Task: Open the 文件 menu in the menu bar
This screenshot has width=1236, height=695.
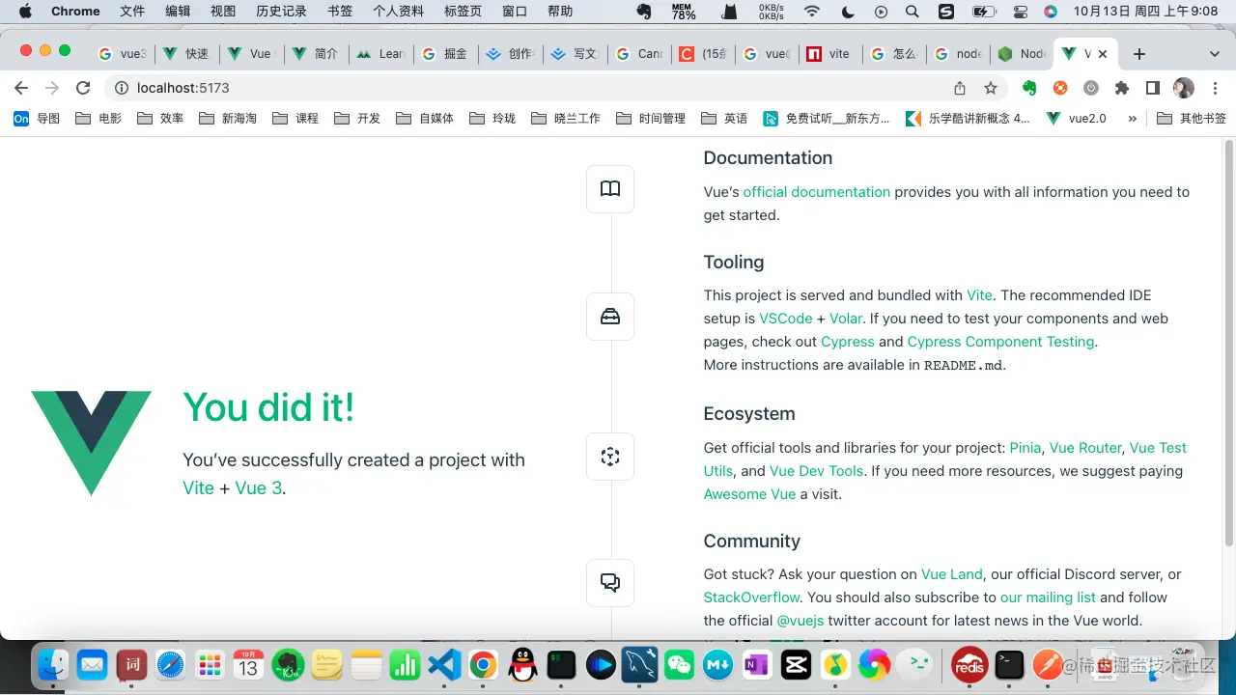Action: (132, 12)
